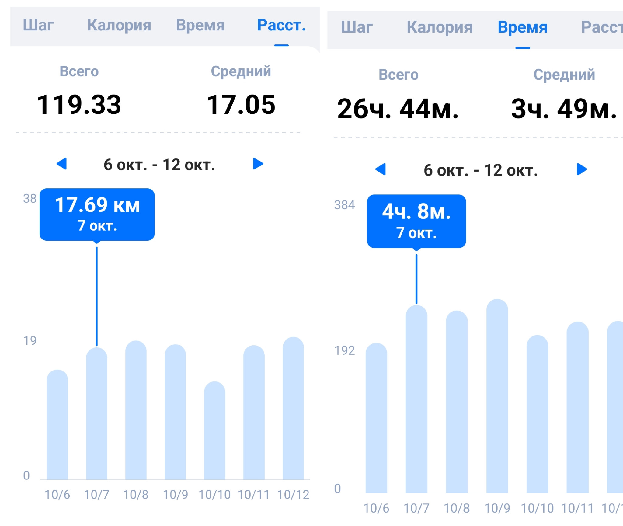
Task: Go to previous week in distance chart
Action: tap(62, 164)
